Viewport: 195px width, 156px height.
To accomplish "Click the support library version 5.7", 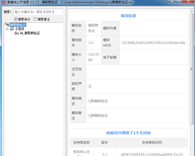I will coord(105,154).
